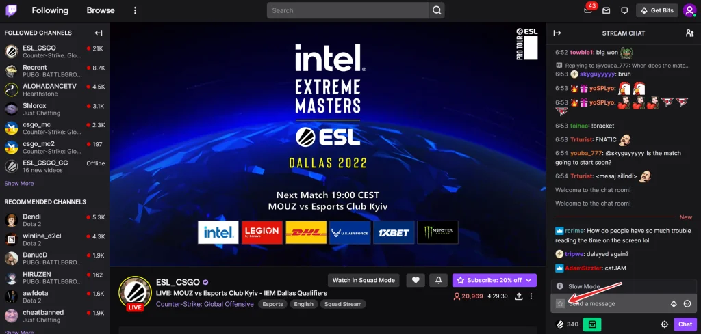Open user profile avatar menu

pos(689,10)
